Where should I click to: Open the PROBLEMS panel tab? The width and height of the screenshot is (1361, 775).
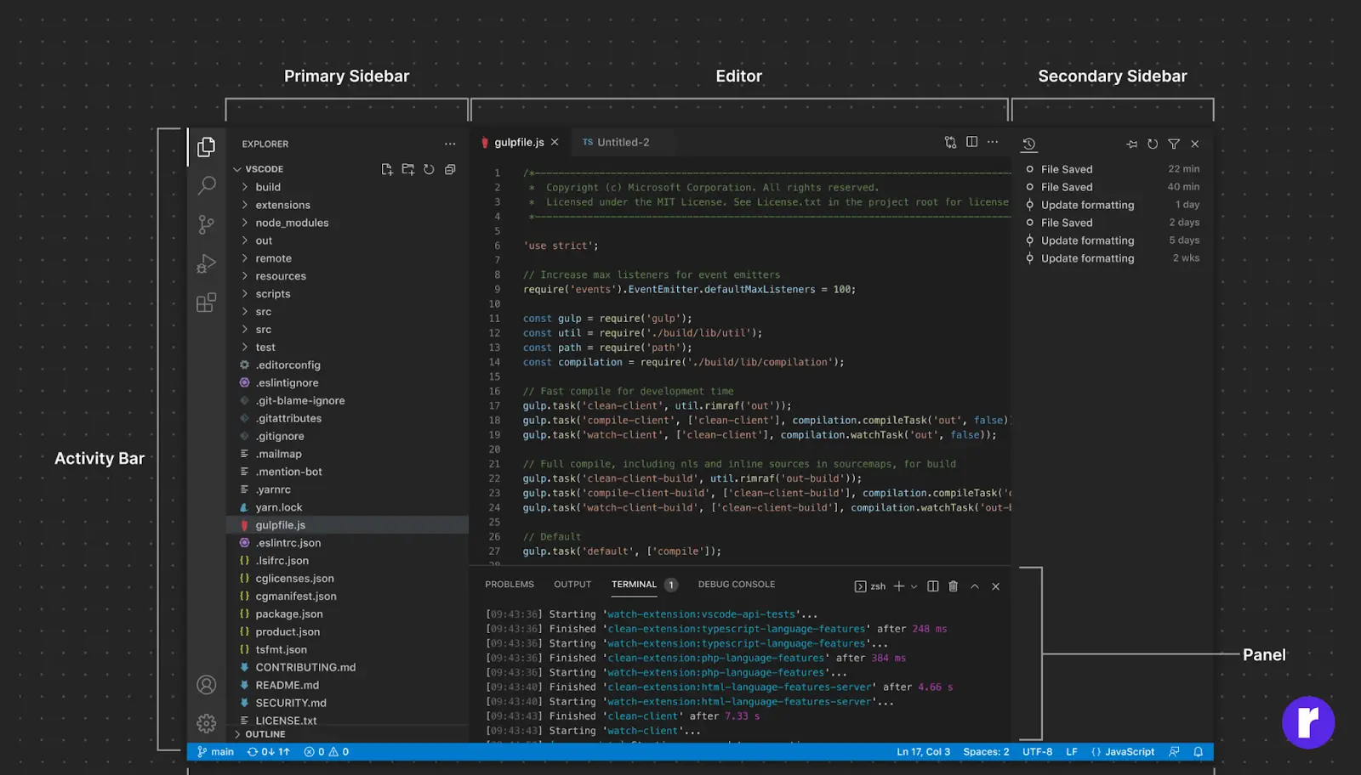click(x=510, y=585)
